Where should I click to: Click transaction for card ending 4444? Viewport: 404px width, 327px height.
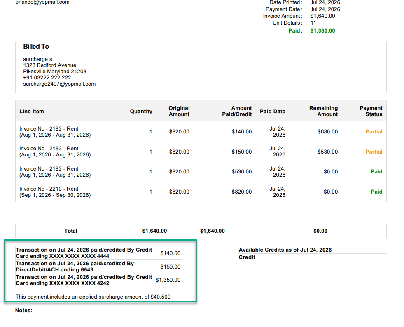pos(84,253)
